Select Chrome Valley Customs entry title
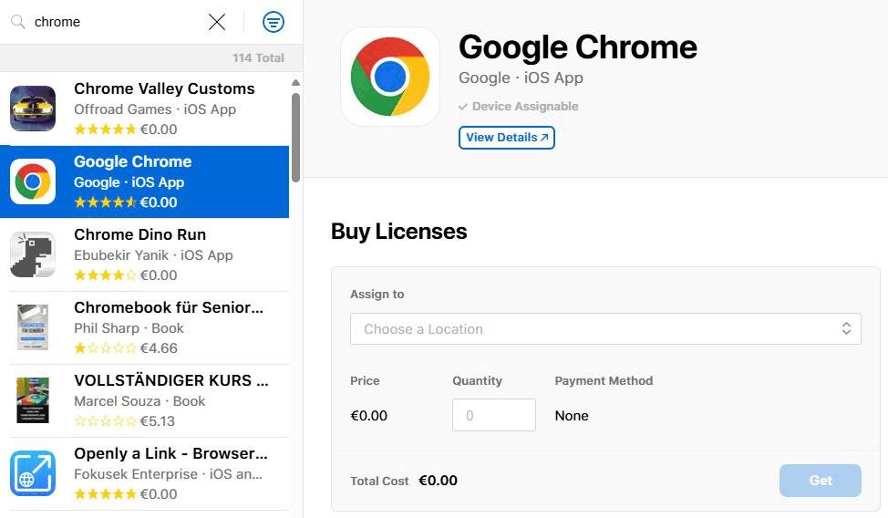 pyautogui.click(x=164, y=88)
